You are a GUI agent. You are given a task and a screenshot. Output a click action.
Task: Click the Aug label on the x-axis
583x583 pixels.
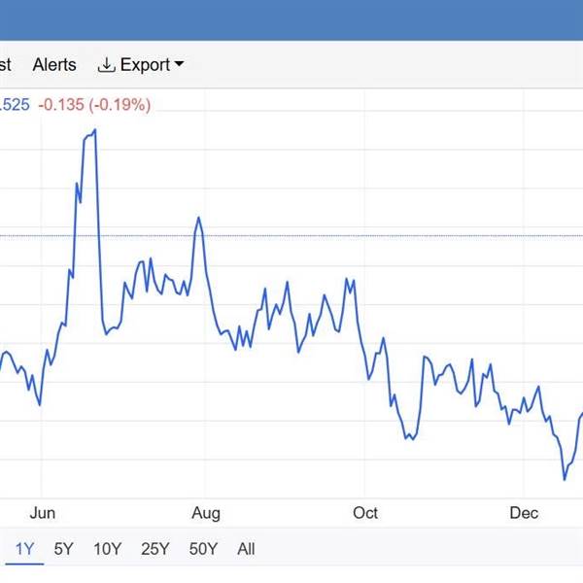point(206,512)
